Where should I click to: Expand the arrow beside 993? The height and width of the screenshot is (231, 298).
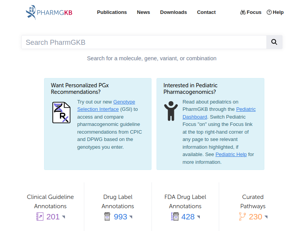[131, 217]
